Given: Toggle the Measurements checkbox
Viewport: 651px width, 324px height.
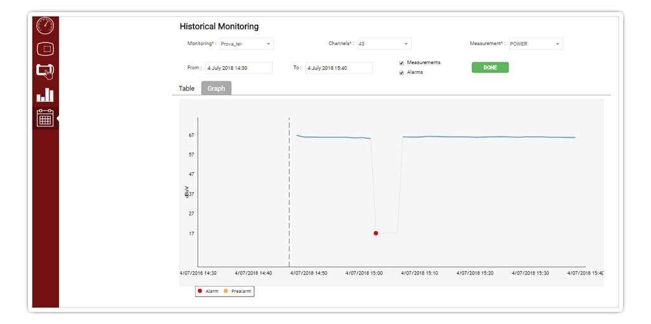Looking at the screenshot, I should [402, 63].
